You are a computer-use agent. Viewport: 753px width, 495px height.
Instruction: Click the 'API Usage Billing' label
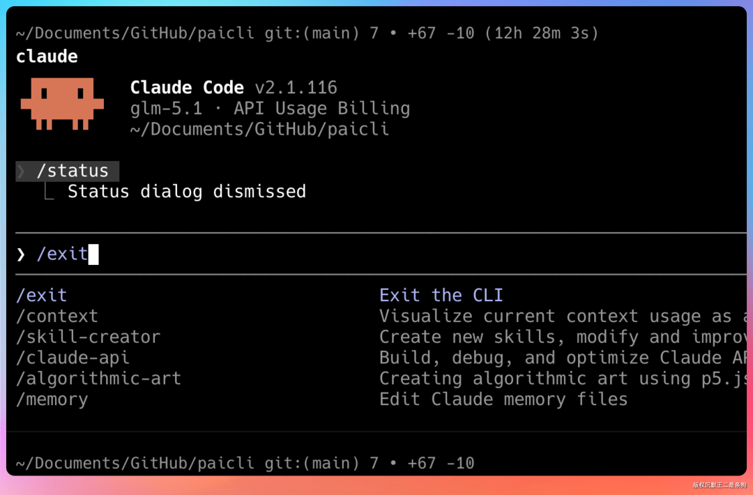(x=321, y=108)
